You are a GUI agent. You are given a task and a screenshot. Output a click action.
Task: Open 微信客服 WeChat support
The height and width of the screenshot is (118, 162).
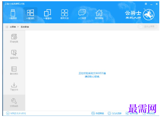98,113
